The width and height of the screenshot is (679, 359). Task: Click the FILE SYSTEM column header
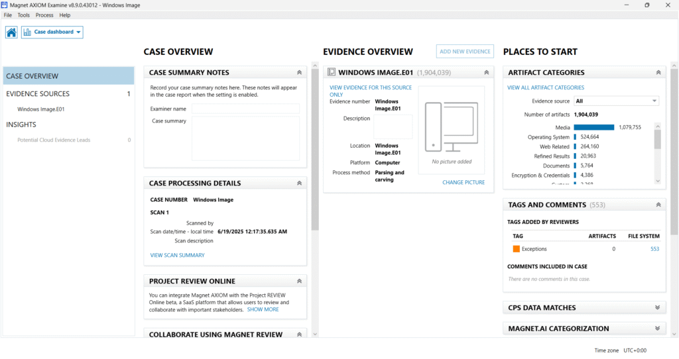(644, 236)
